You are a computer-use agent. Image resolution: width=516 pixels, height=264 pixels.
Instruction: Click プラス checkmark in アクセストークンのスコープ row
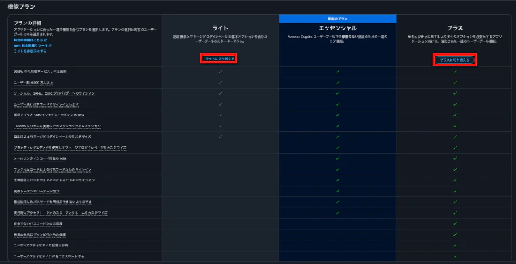(x=455, y=213)
